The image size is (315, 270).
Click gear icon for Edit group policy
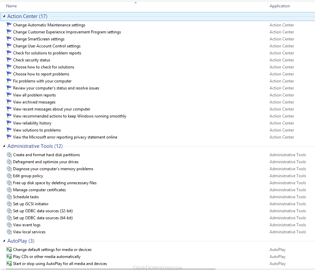[9, 176]
